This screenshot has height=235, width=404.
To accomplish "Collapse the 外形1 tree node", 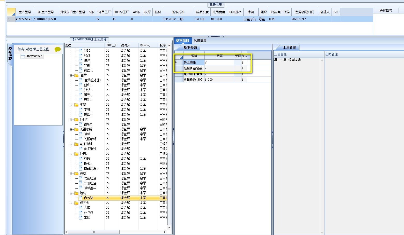I will [x=71, y=154].
